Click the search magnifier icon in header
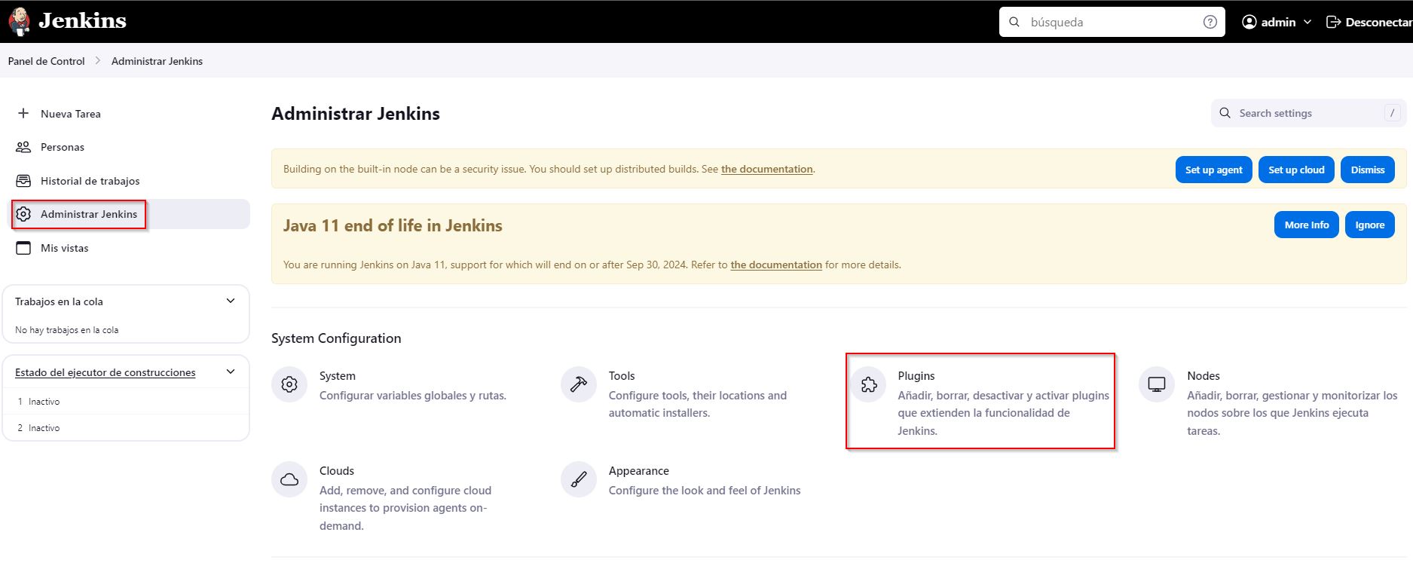 [1014, 22]
